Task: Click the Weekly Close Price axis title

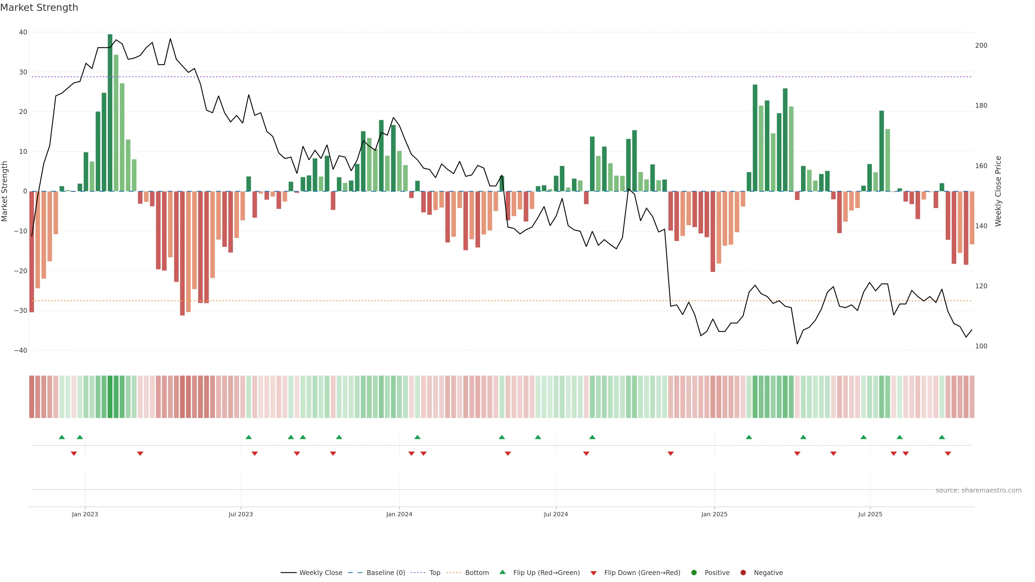Action: 998,191
